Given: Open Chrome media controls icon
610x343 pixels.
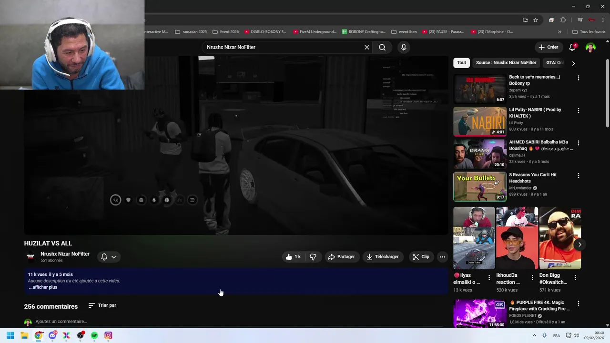Looking at the screenshot, I should 580,20.
